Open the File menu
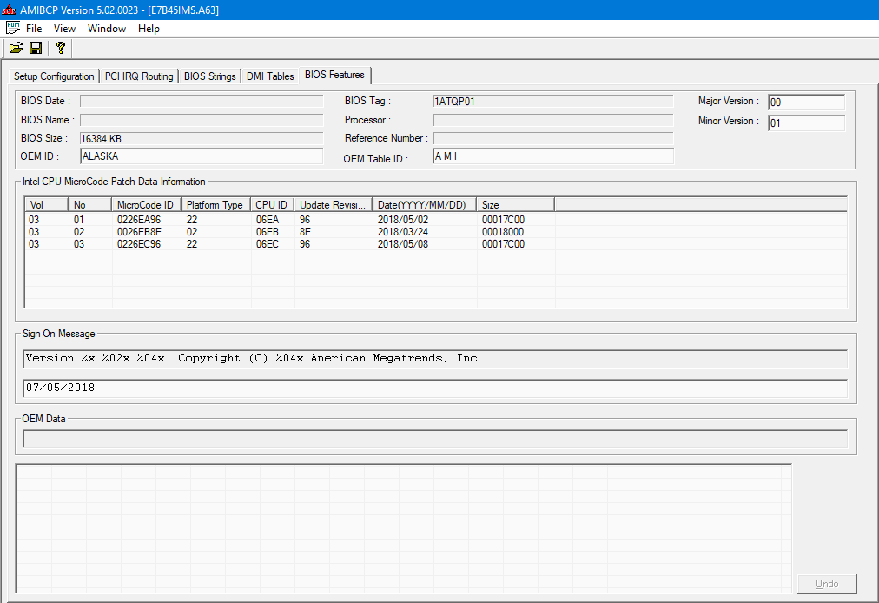This screenshot has width=879, height=603. [x=34, y=29]
